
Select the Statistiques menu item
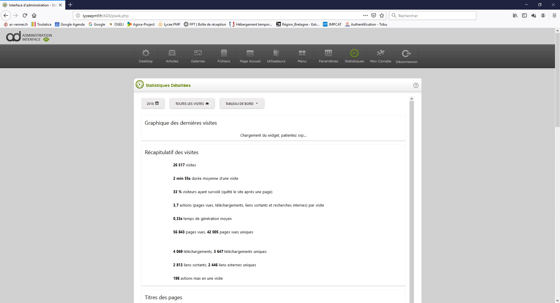(354, 56)
